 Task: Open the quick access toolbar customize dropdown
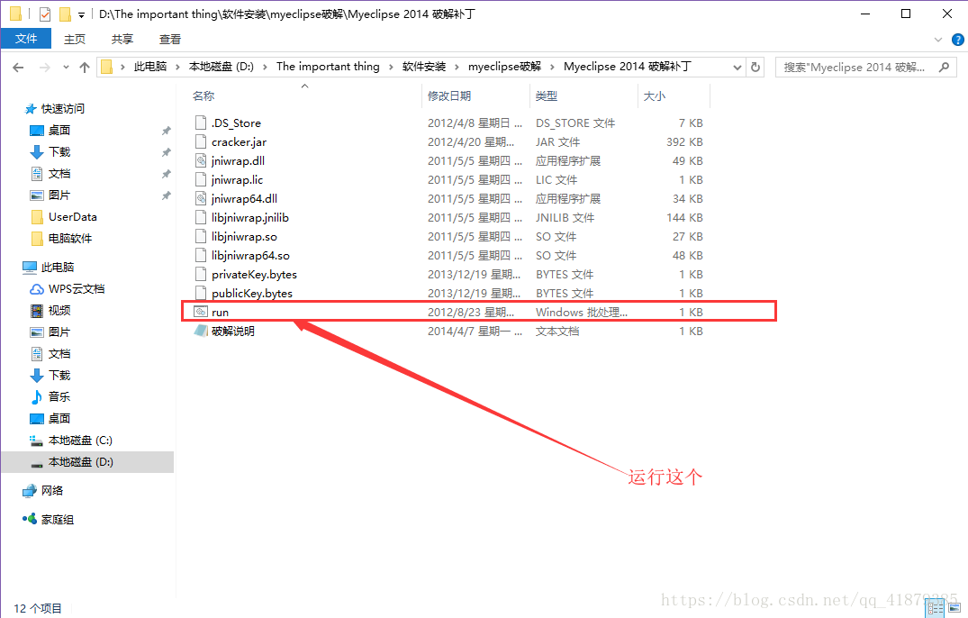81,14
